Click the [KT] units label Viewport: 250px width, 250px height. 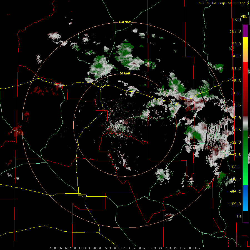coord(237,19)
